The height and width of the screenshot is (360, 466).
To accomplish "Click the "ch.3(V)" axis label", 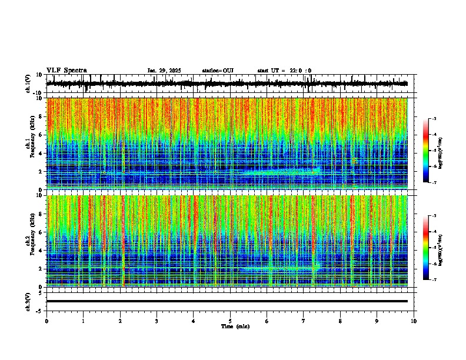I will [28, 302].
